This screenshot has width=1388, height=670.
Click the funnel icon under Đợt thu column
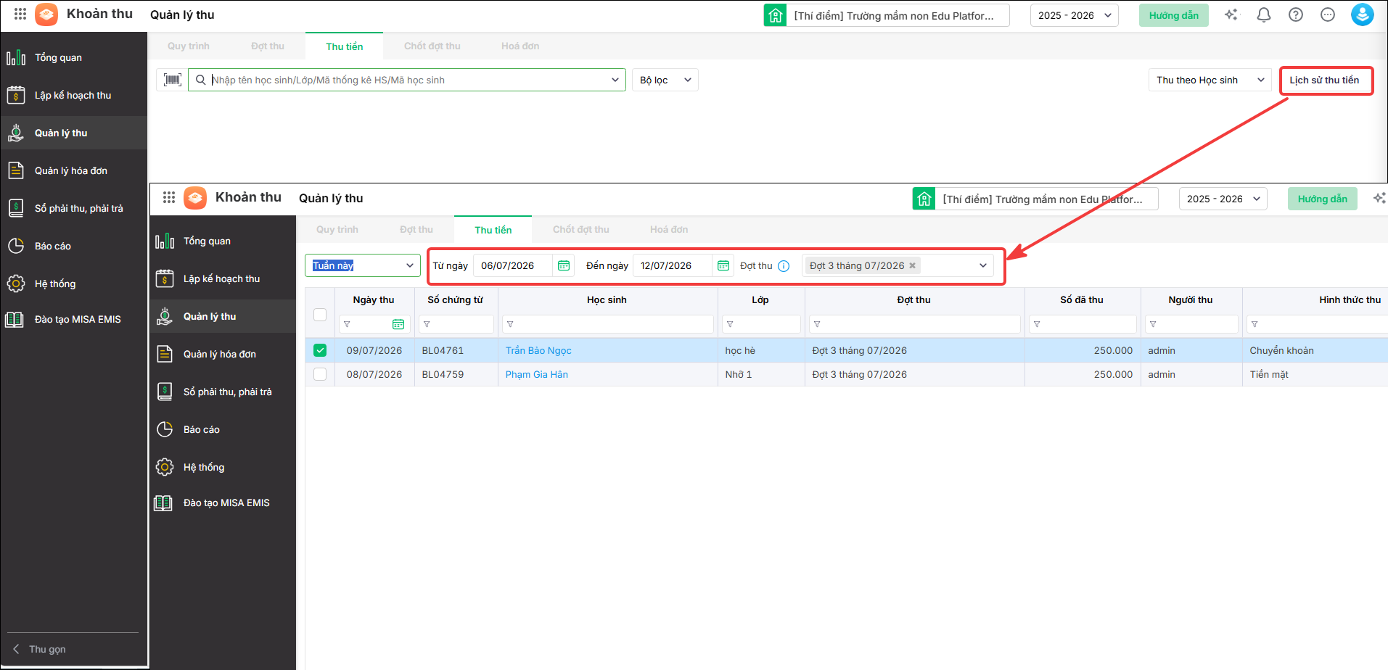(817, 324)
